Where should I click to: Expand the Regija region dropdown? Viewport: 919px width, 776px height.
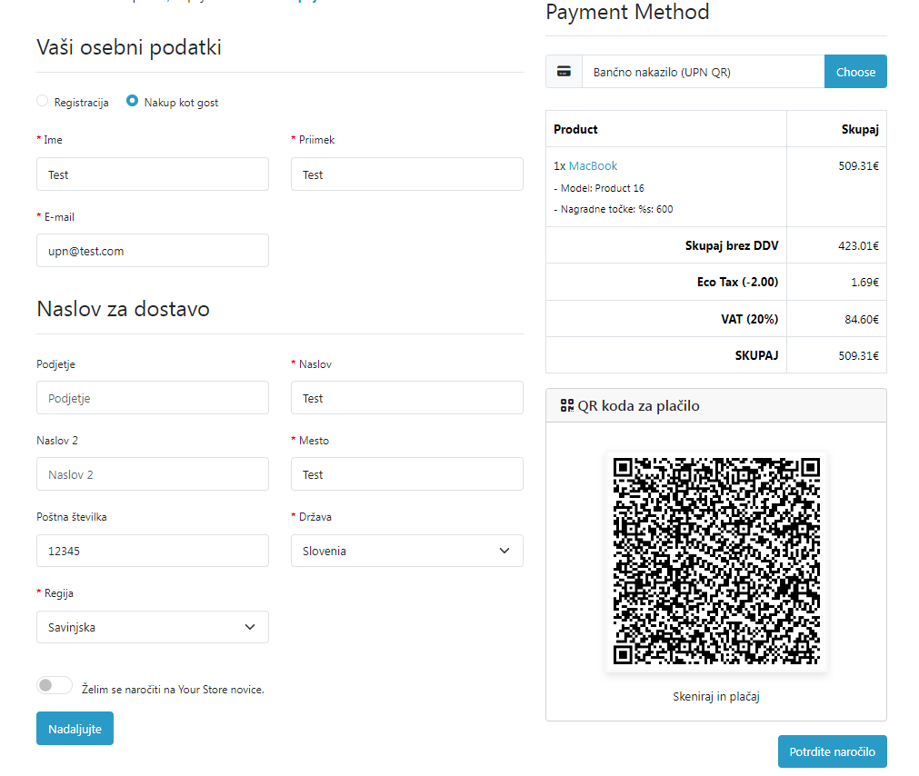click(x=152, y=627)
